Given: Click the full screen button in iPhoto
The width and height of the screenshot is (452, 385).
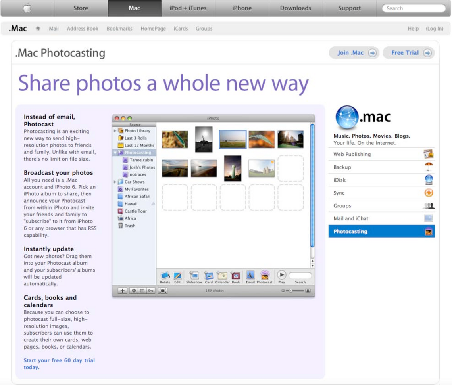Looking at the screenshot, I should pyautogui.click(x=163, y=291).
